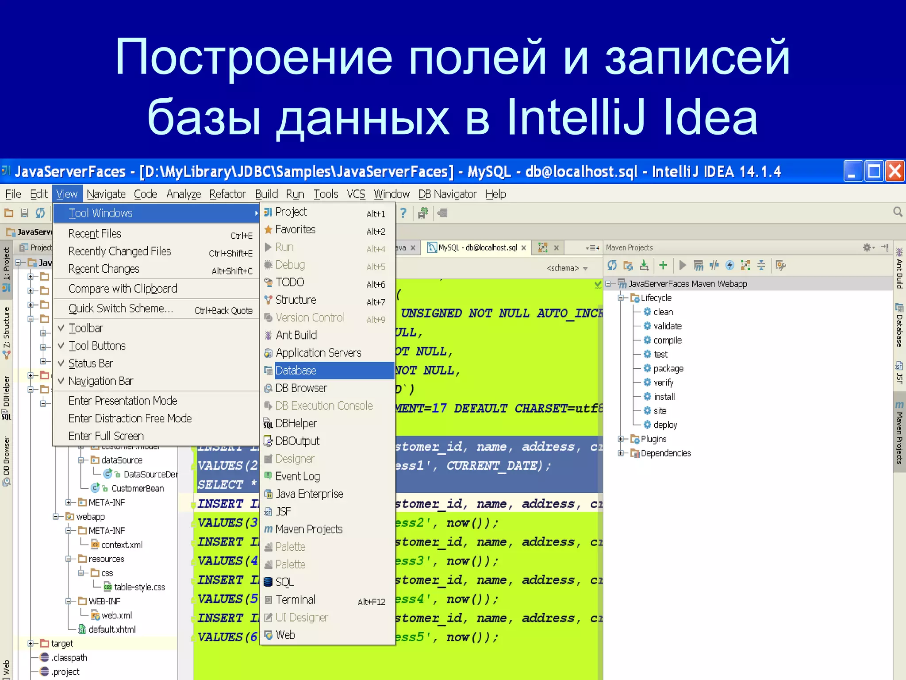Open the Ant Build side tool button

tap(899, 268)
